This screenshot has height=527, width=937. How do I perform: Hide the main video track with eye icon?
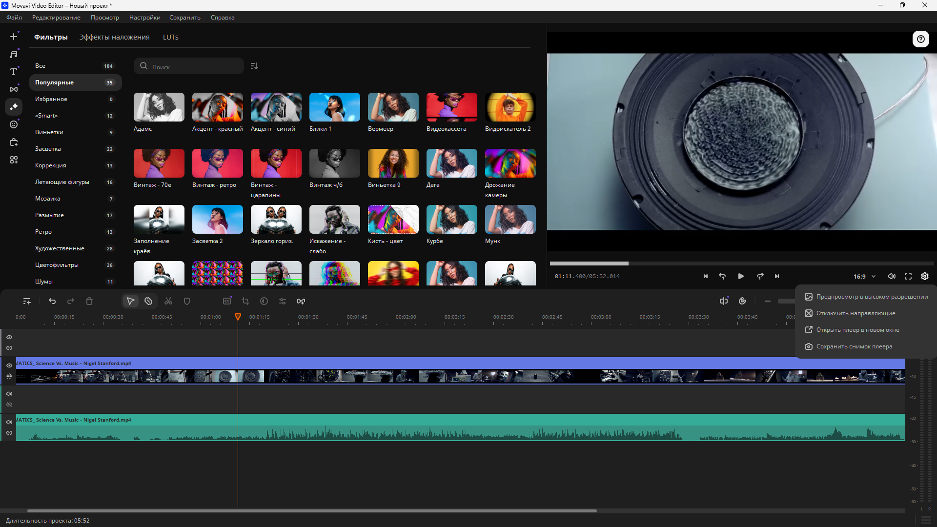9,365
